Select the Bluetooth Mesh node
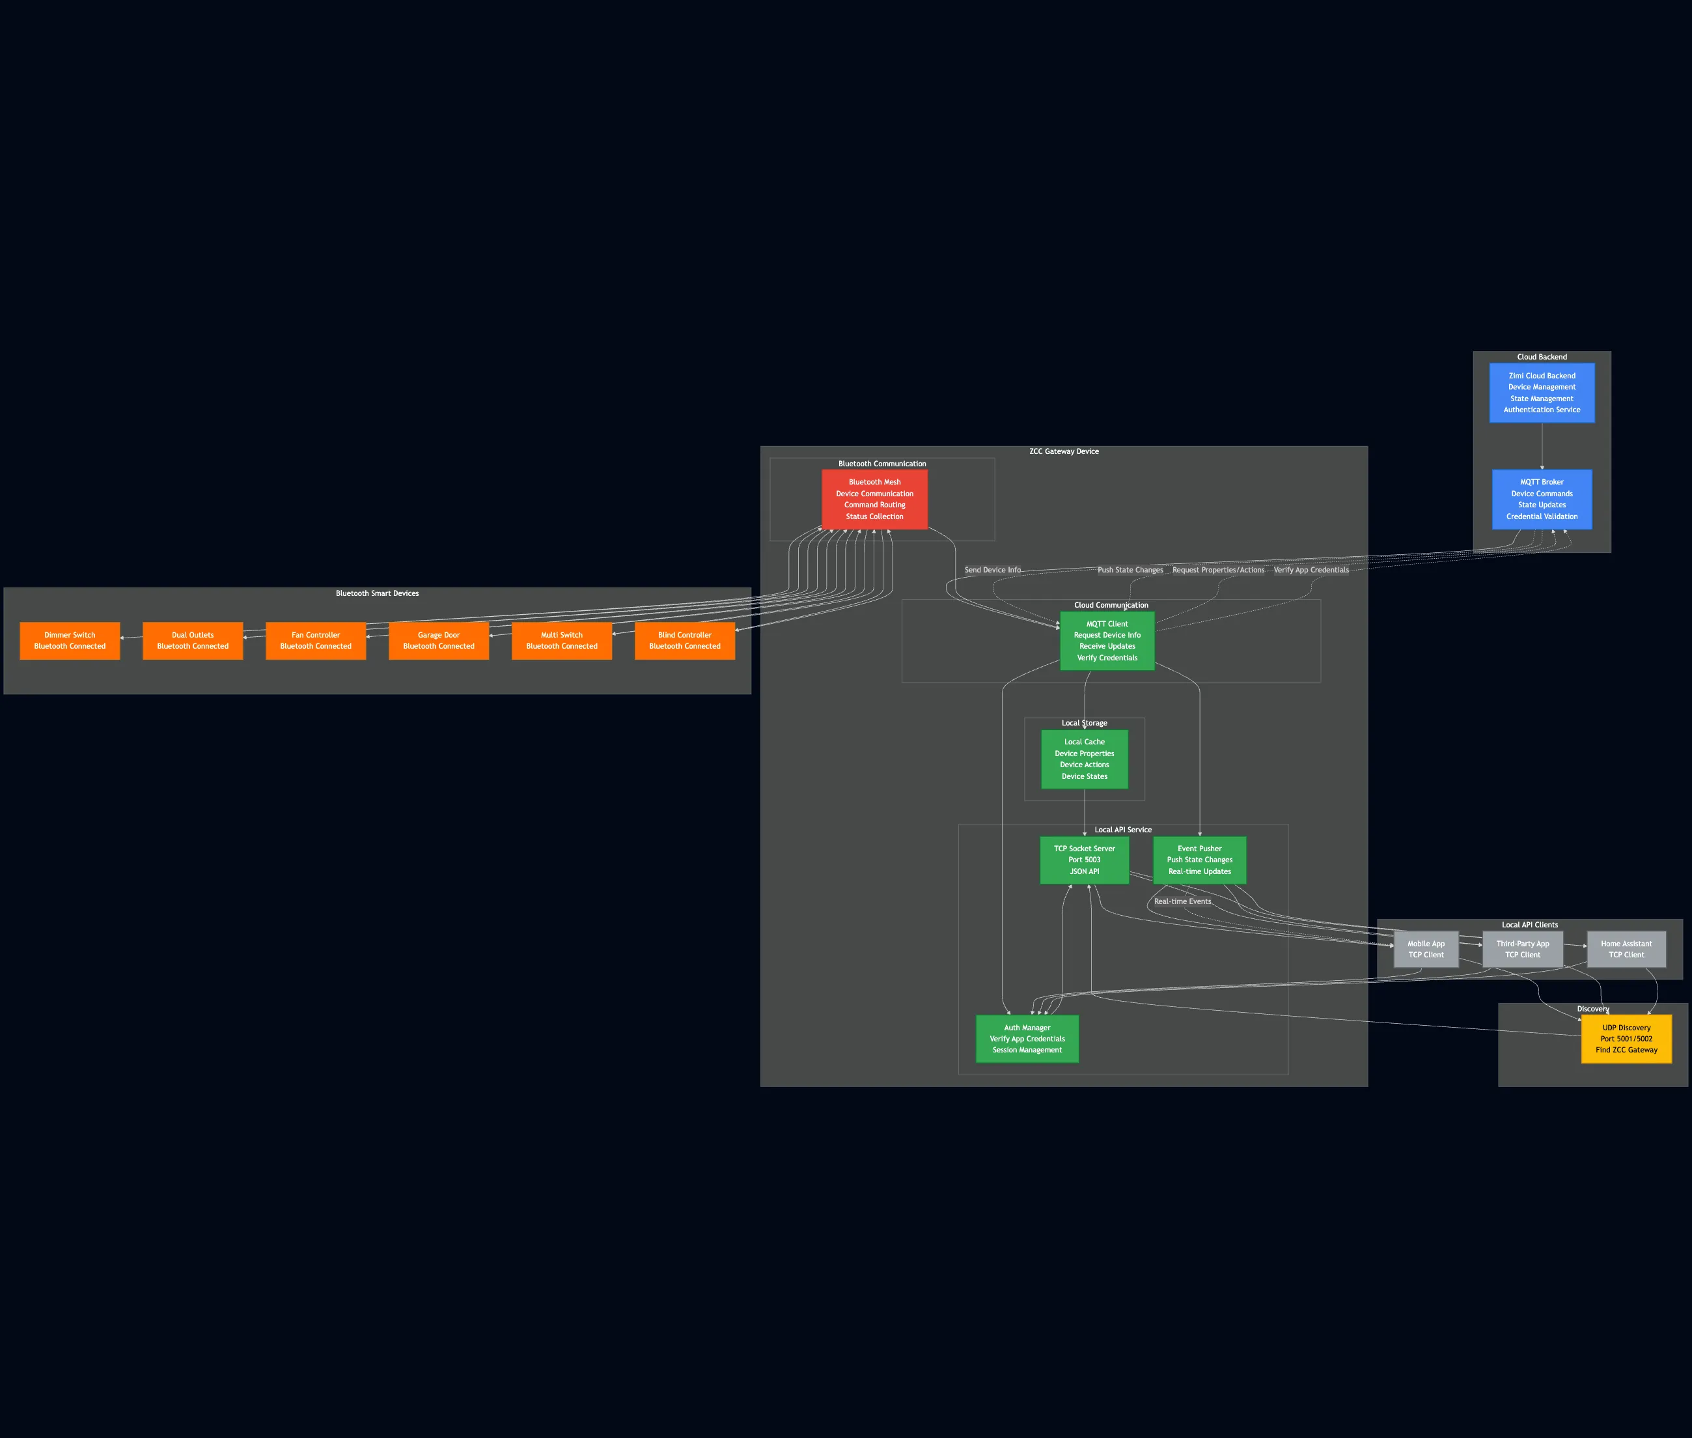 click(x=874, y=498)
